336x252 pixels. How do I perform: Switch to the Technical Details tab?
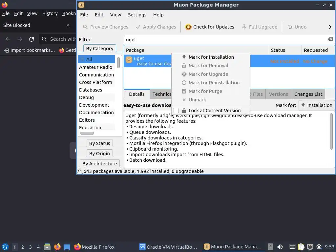pos(161,94)
